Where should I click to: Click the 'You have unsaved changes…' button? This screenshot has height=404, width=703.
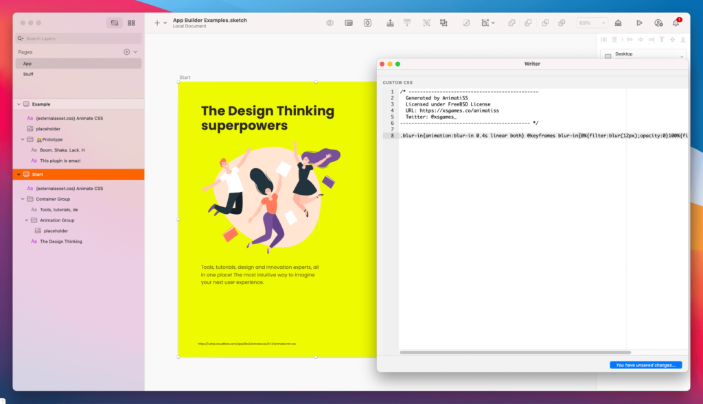(x=645, y=365)
